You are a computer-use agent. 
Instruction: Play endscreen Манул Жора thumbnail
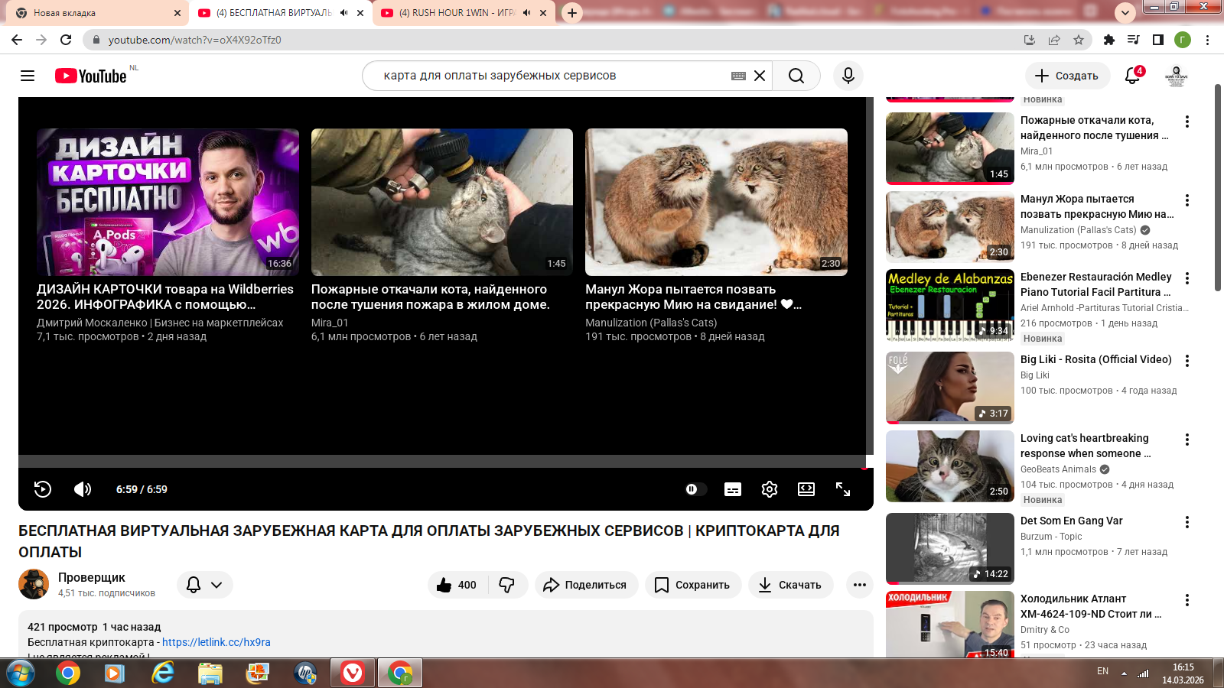[716, 202]
